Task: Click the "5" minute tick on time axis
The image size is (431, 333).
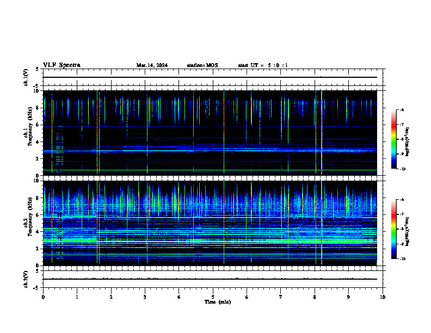Action: point(213,297)
